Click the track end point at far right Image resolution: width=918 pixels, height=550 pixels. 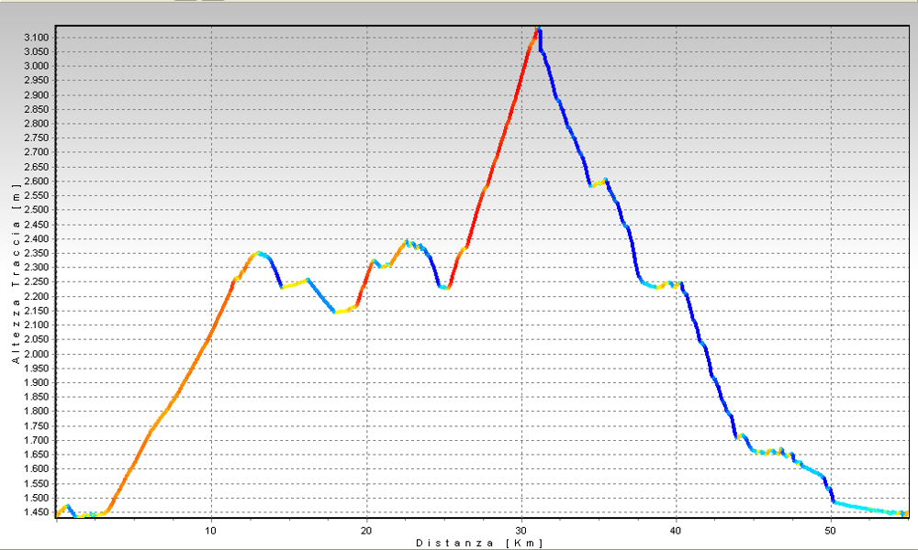(x=905, y=513)
